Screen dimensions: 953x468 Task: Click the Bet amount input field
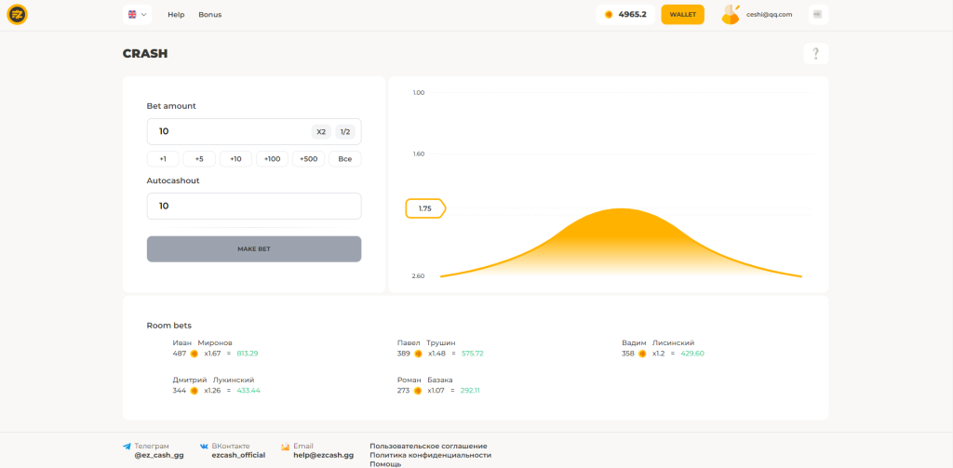click(x=228, y=132)
